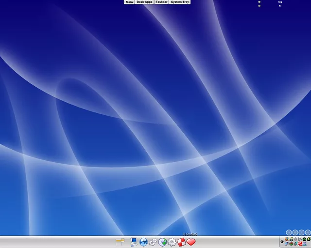The image size is (311, 248).
Task: Click the black-green round tray icon beside triangle
Action: pyautogui.click(x=304, y=239)
